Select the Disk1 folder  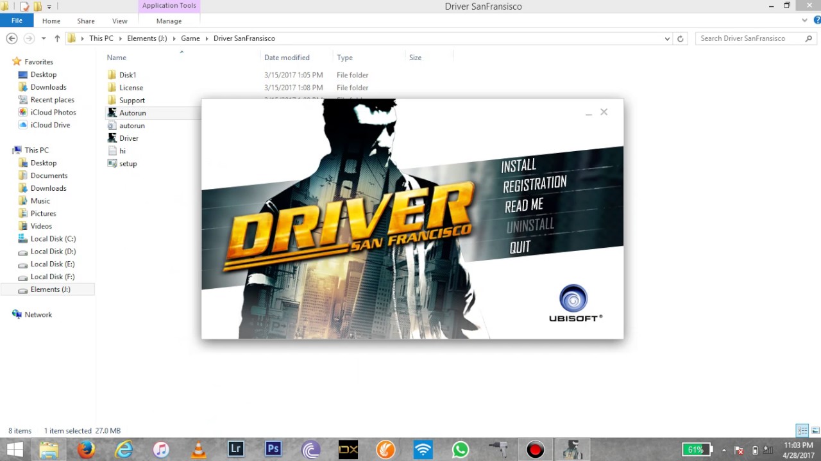[x=128, y=75]
